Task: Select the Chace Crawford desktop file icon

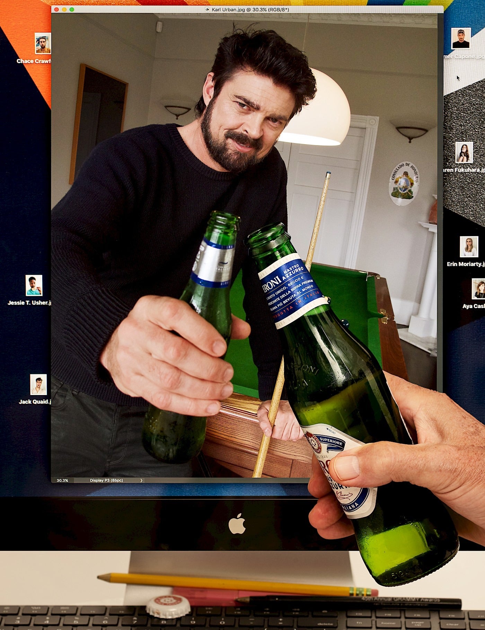Action: [x=43, y=43]
